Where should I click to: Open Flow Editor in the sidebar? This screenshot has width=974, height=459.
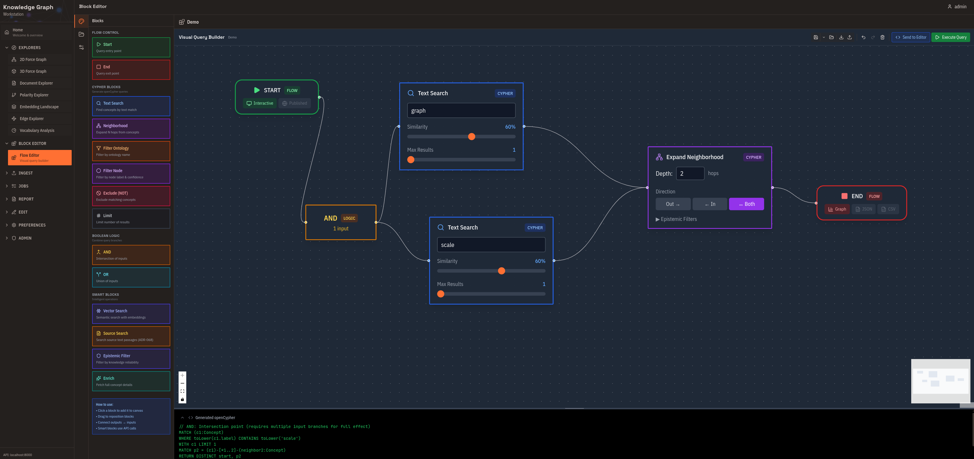(39, 157)
